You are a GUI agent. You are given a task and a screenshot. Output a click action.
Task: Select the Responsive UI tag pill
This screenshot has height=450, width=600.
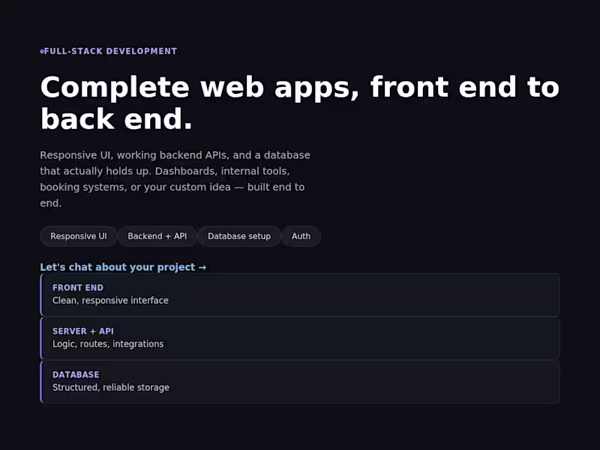[x=79, y=236]
